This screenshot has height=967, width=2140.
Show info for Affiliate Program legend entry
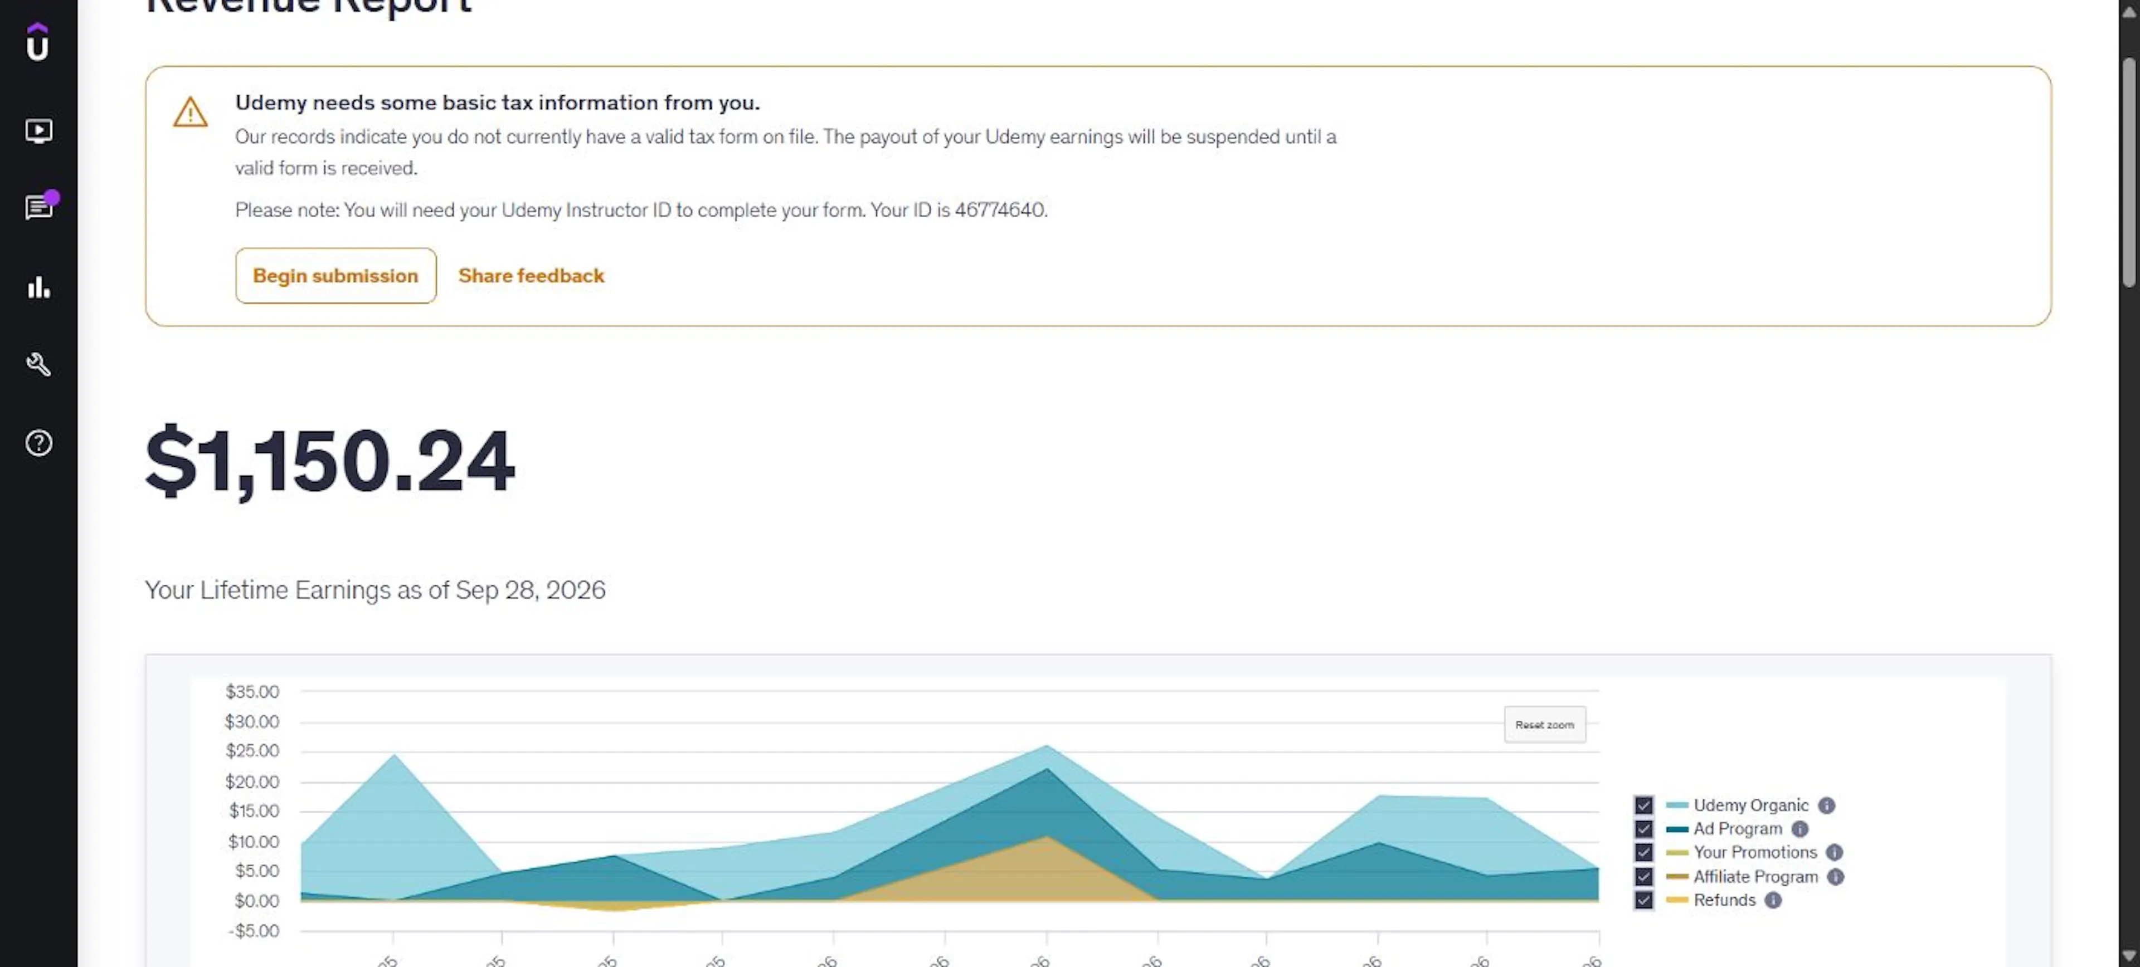click(x=1835, y=877)
